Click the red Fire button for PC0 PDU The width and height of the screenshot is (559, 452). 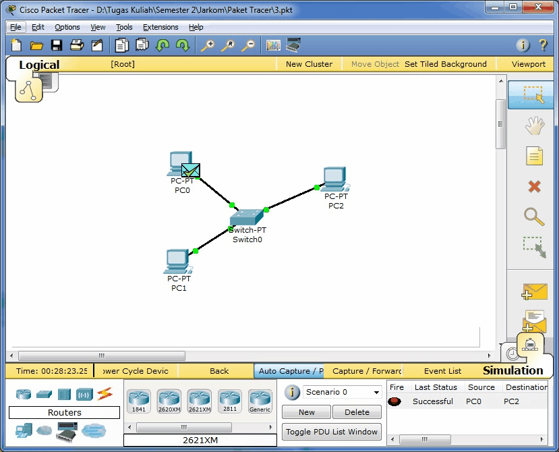[394, 401]
